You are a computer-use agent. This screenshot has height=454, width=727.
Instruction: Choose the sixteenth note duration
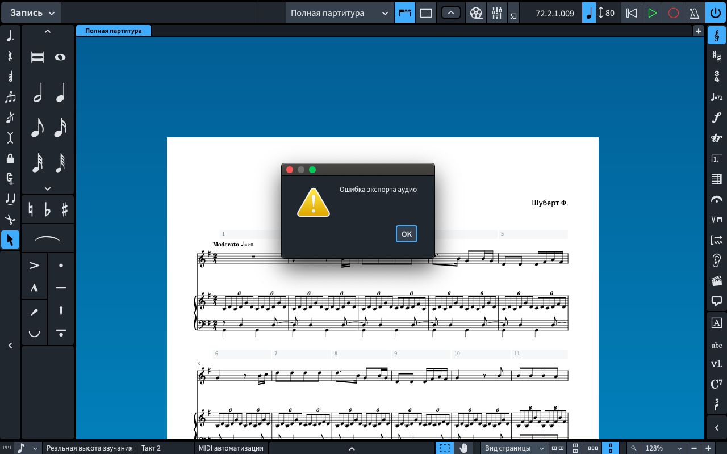(60, 128)
